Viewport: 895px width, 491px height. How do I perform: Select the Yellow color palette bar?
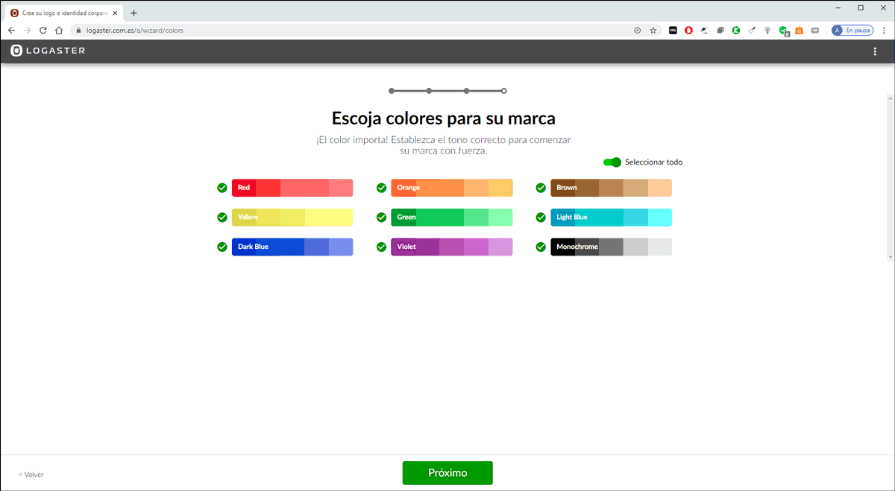[292, 218]
